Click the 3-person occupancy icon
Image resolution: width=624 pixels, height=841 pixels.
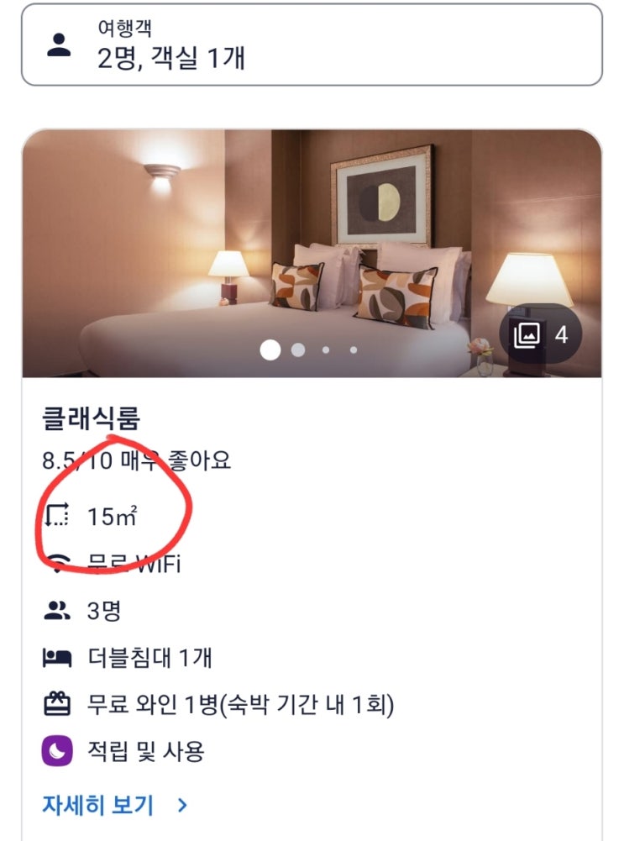[56, 611]
